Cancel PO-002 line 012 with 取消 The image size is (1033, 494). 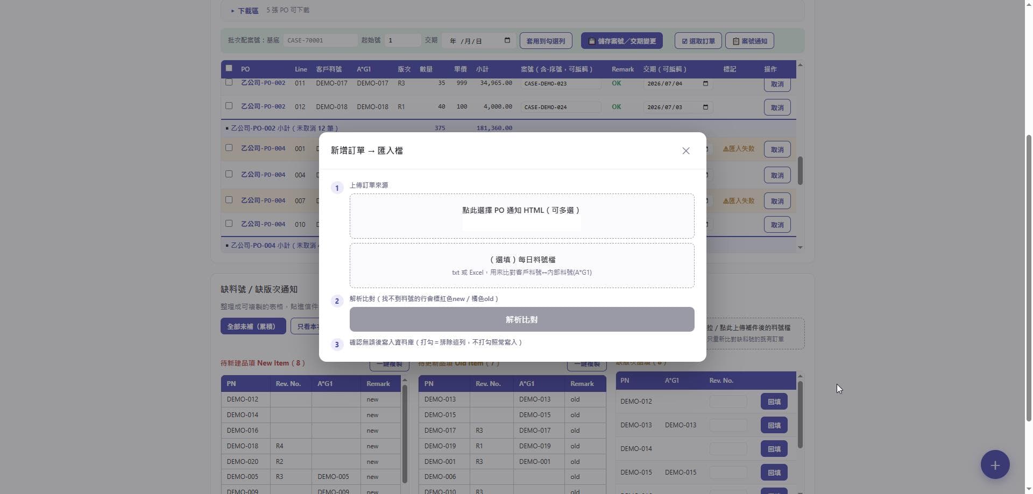(777, 108)
